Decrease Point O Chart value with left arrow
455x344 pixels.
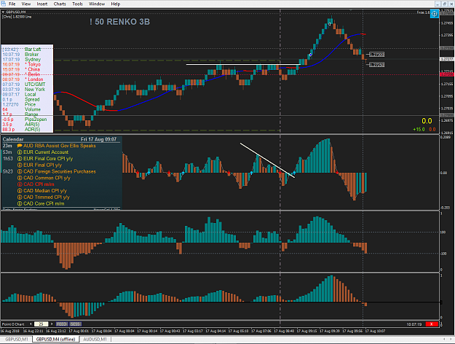(x=31, y=324)
